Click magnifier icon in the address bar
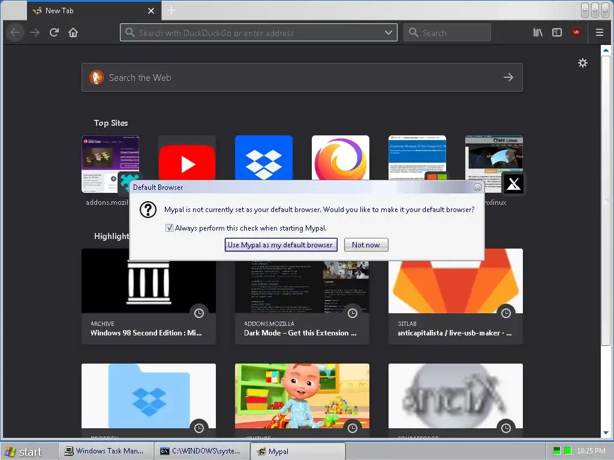Screen dimensions: 614x460 point(130,32)
